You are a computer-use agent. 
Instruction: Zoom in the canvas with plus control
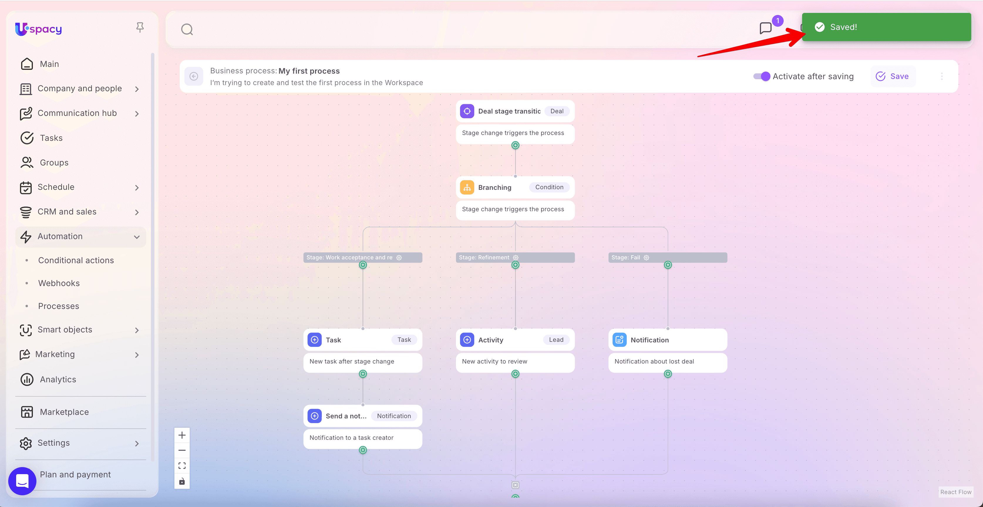click(x=182, y=435)
